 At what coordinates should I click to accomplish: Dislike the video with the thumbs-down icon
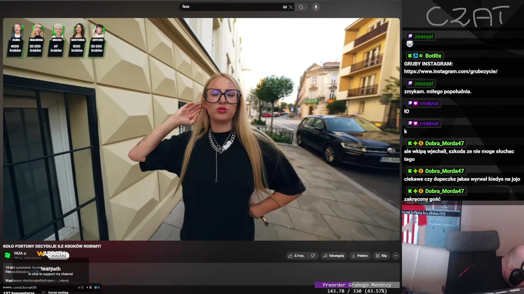tap(313, 256)
